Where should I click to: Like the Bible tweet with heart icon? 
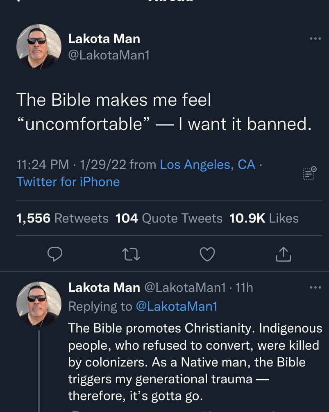(207, 255)
